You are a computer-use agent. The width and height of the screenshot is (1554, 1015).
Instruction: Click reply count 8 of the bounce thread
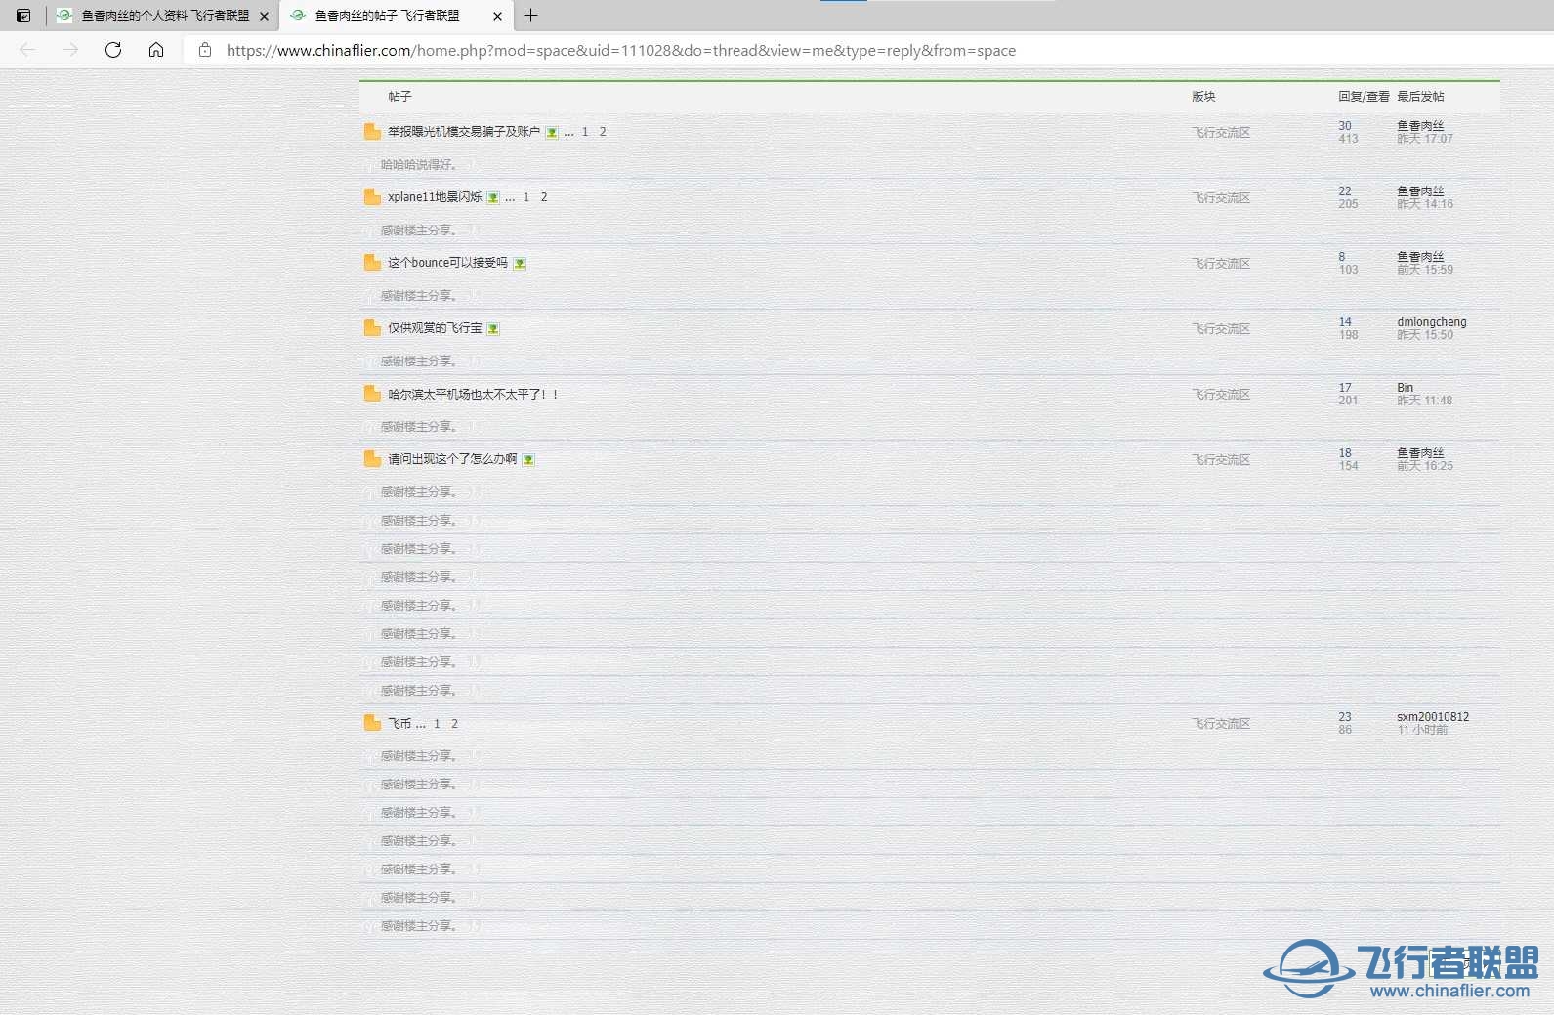click(1342, 256)
